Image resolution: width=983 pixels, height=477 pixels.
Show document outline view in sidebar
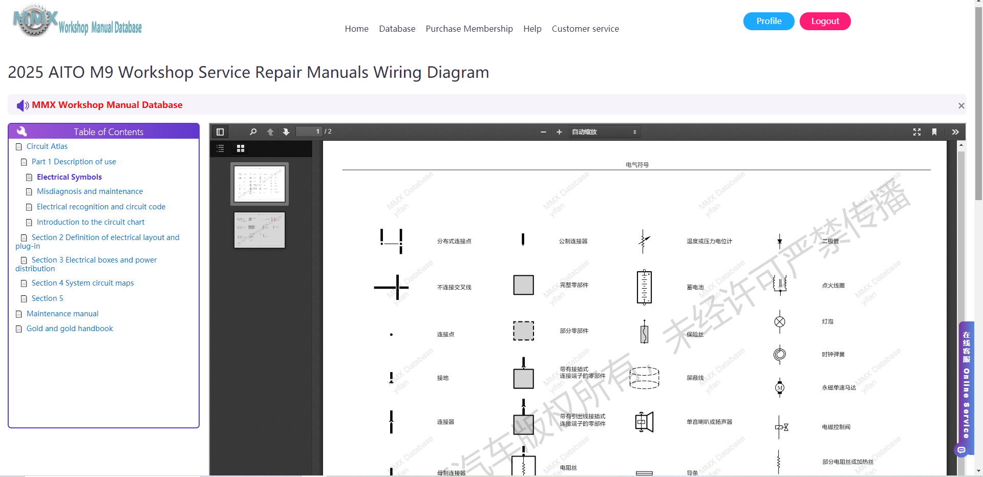[220, 148]
